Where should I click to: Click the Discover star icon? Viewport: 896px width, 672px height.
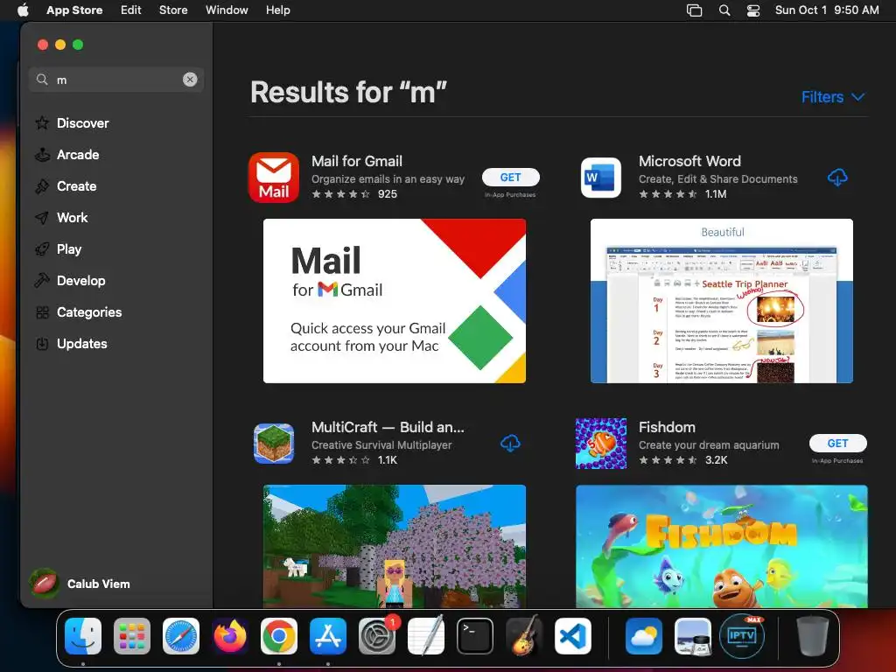coord(42,122)
